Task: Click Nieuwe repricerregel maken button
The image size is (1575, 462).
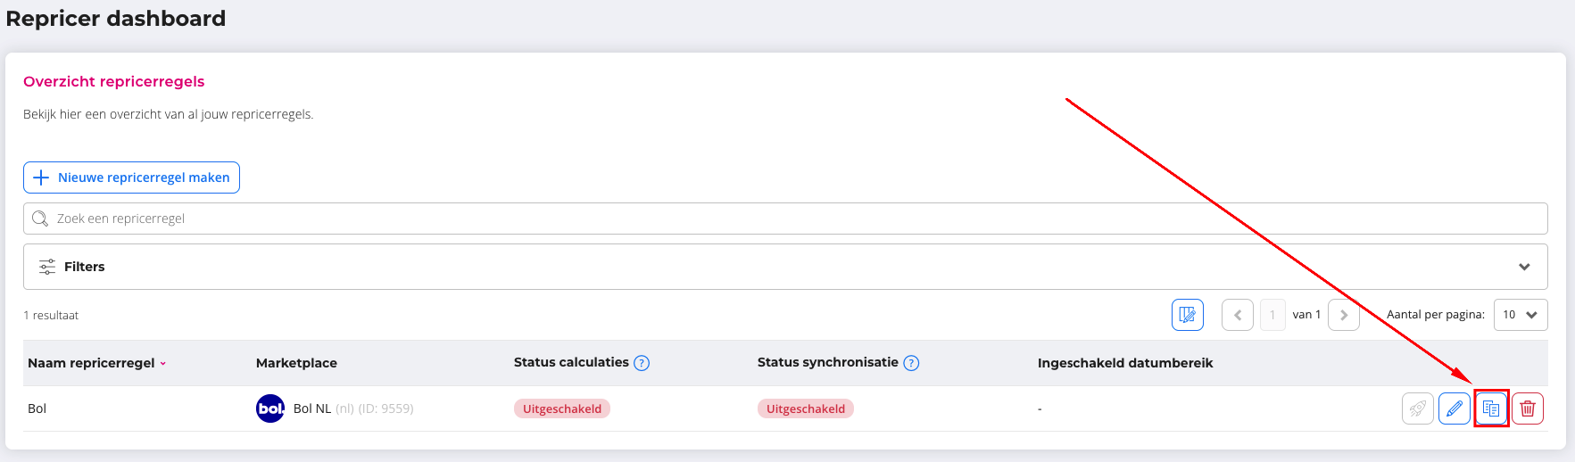Action: point(131,177)
